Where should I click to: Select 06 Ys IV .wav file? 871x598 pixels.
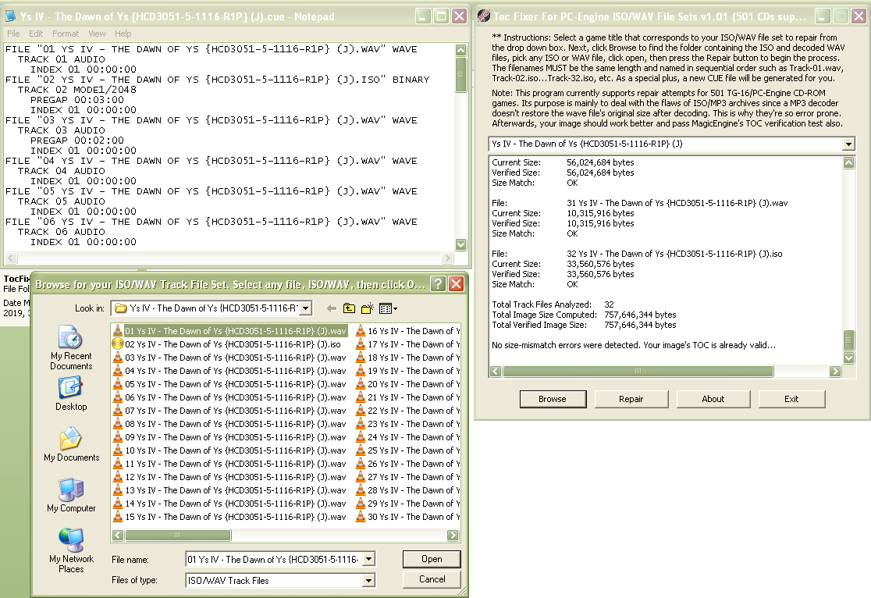point(229,397)
